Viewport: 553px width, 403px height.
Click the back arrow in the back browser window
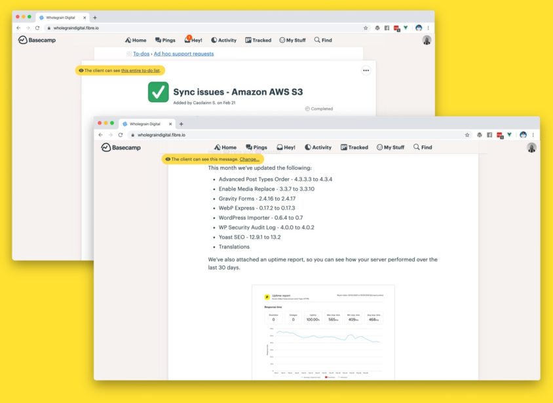18,28
